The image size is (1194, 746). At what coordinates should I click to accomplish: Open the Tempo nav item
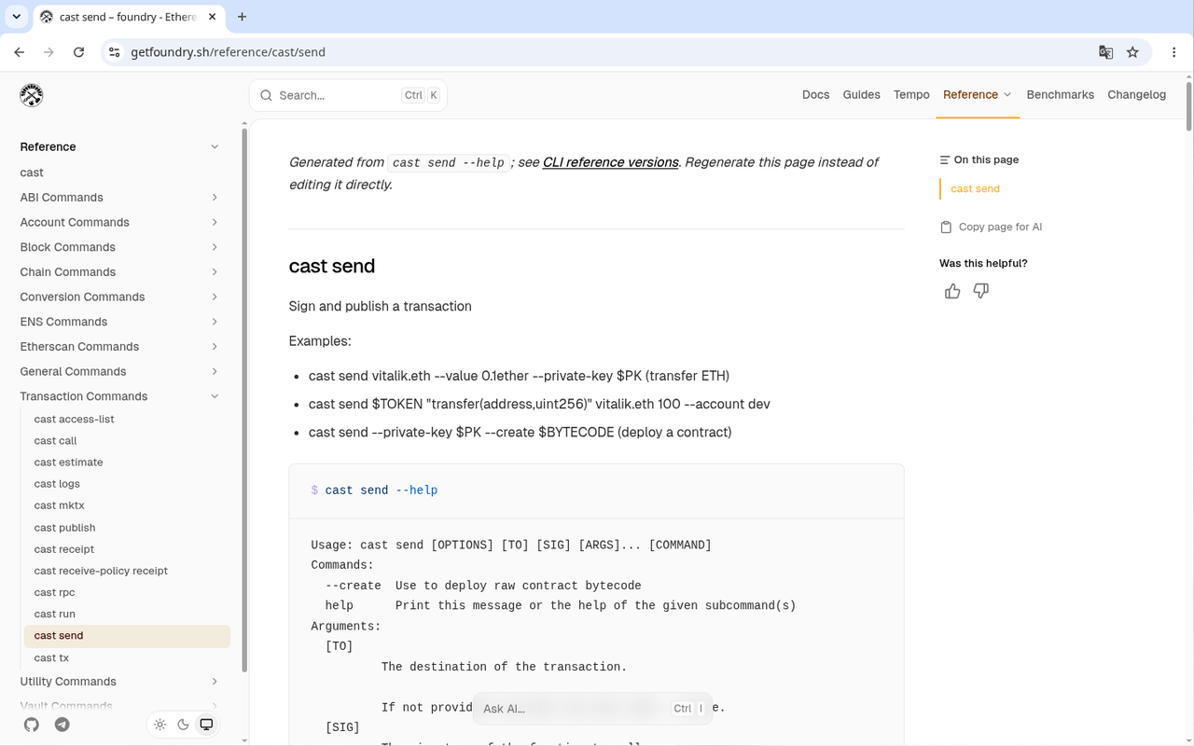(911, 95)
